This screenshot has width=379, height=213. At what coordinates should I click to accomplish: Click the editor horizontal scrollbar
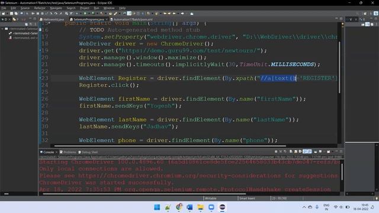point(170,146)
